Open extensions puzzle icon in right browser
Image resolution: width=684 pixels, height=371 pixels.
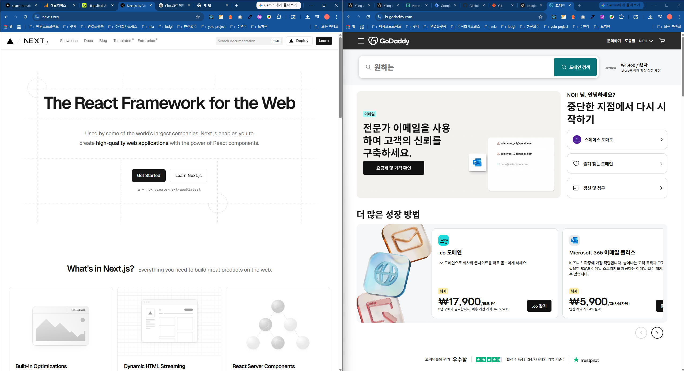click(x=621, y=17)
